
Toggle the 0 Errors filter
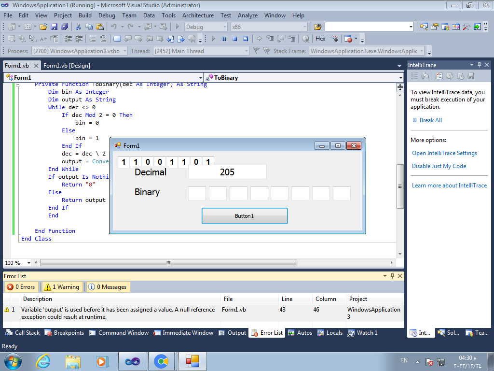click(x=22, y=287)
